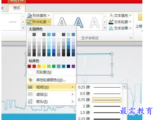Viewport: 155px width, 120px height.
Task: Click the 文本轮廓 pen icon
Action: click(x=111, y=22)
